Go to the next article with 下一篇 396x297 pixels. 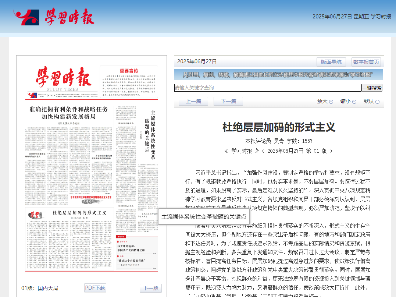click(228, 101)
